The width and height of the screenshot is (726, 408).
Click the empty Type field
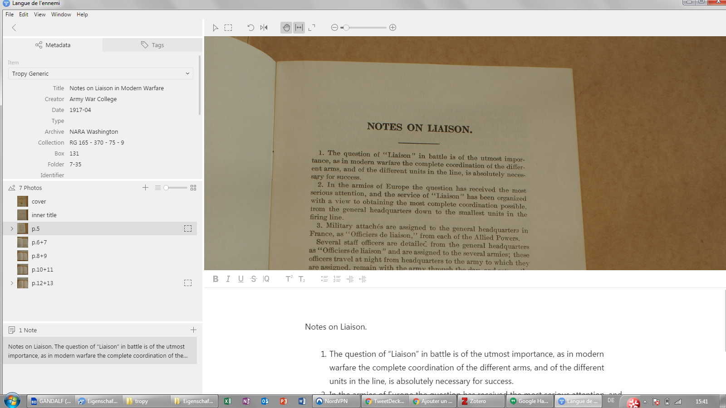point(132,121)
